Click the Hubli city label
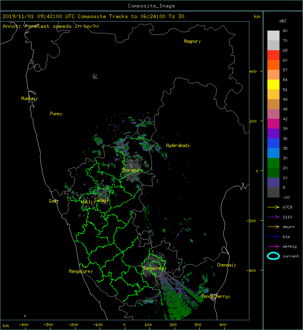This screenshot has width=303, height=330. 87,202
